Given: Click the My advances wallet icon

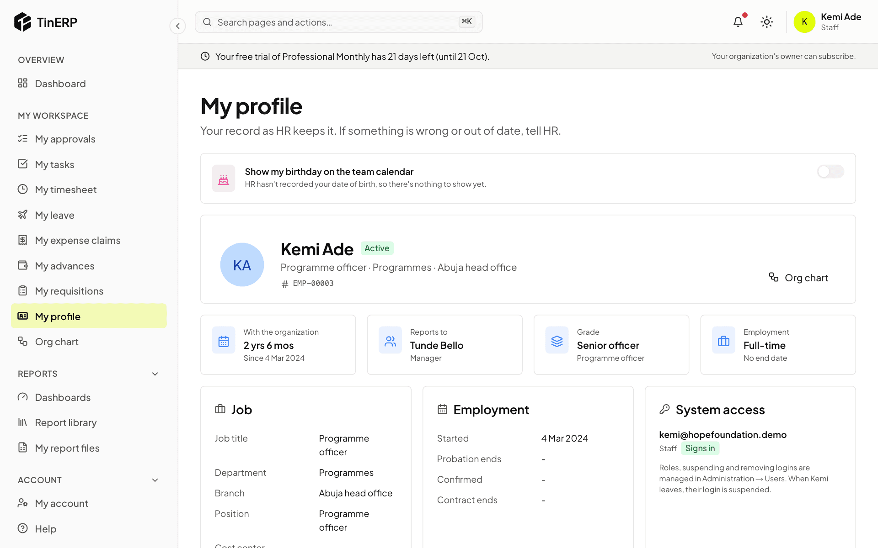Looking at the screenshot, I should point(23,265).
